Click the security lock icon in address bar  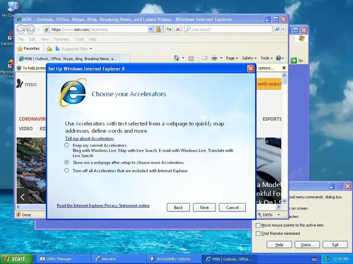159,29
